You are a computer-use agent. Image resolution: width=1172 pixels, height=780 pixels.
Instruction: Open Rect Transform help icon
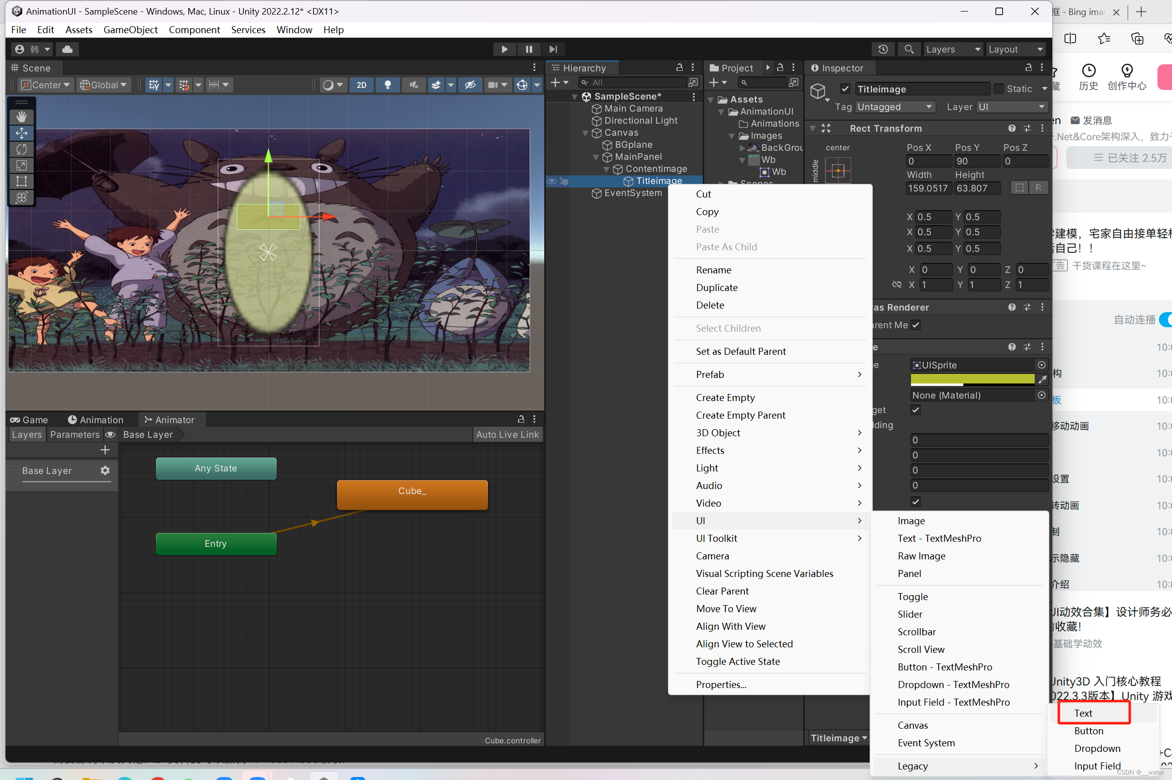[x=1012, y=128]
